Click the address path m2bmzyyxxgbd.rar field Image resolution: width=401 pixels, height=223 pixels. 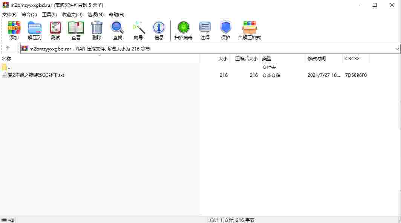[x=210, y=49]
